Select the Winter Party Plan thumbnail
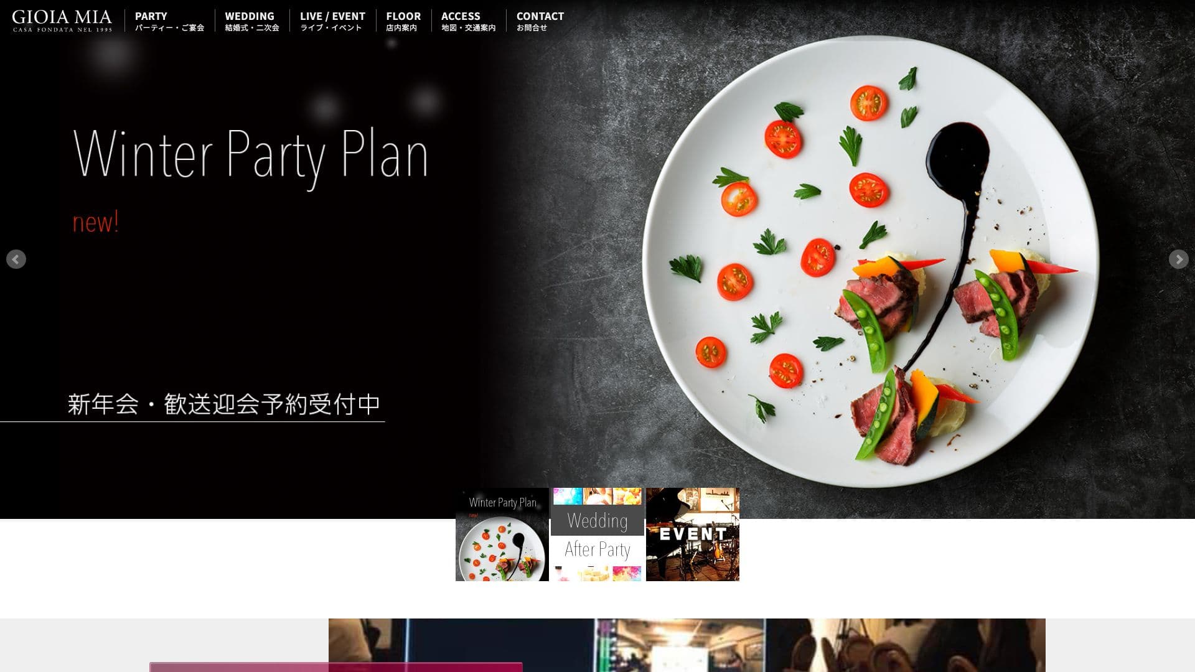The height and width of the screenshot is (672, 1195). tap(502, 534)
